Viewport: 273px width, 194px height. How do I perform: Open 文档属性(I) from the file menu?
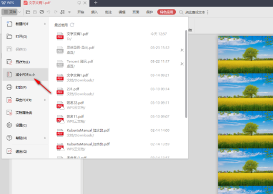pyautogui.click(x=25, y=112)
